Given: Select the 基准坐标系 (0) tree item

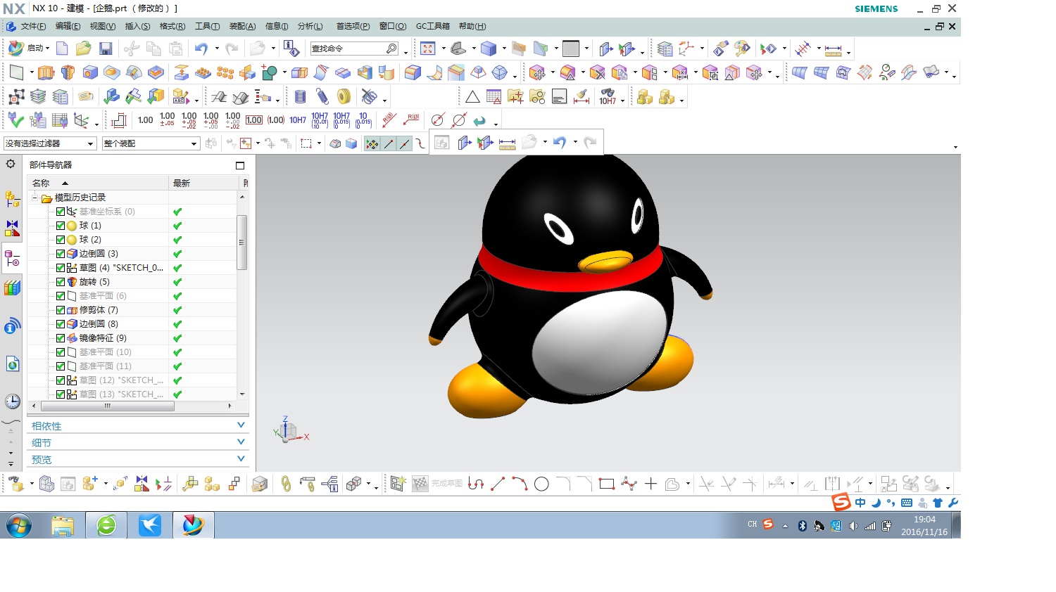Looking at the screenshot, I should [107, 212].
